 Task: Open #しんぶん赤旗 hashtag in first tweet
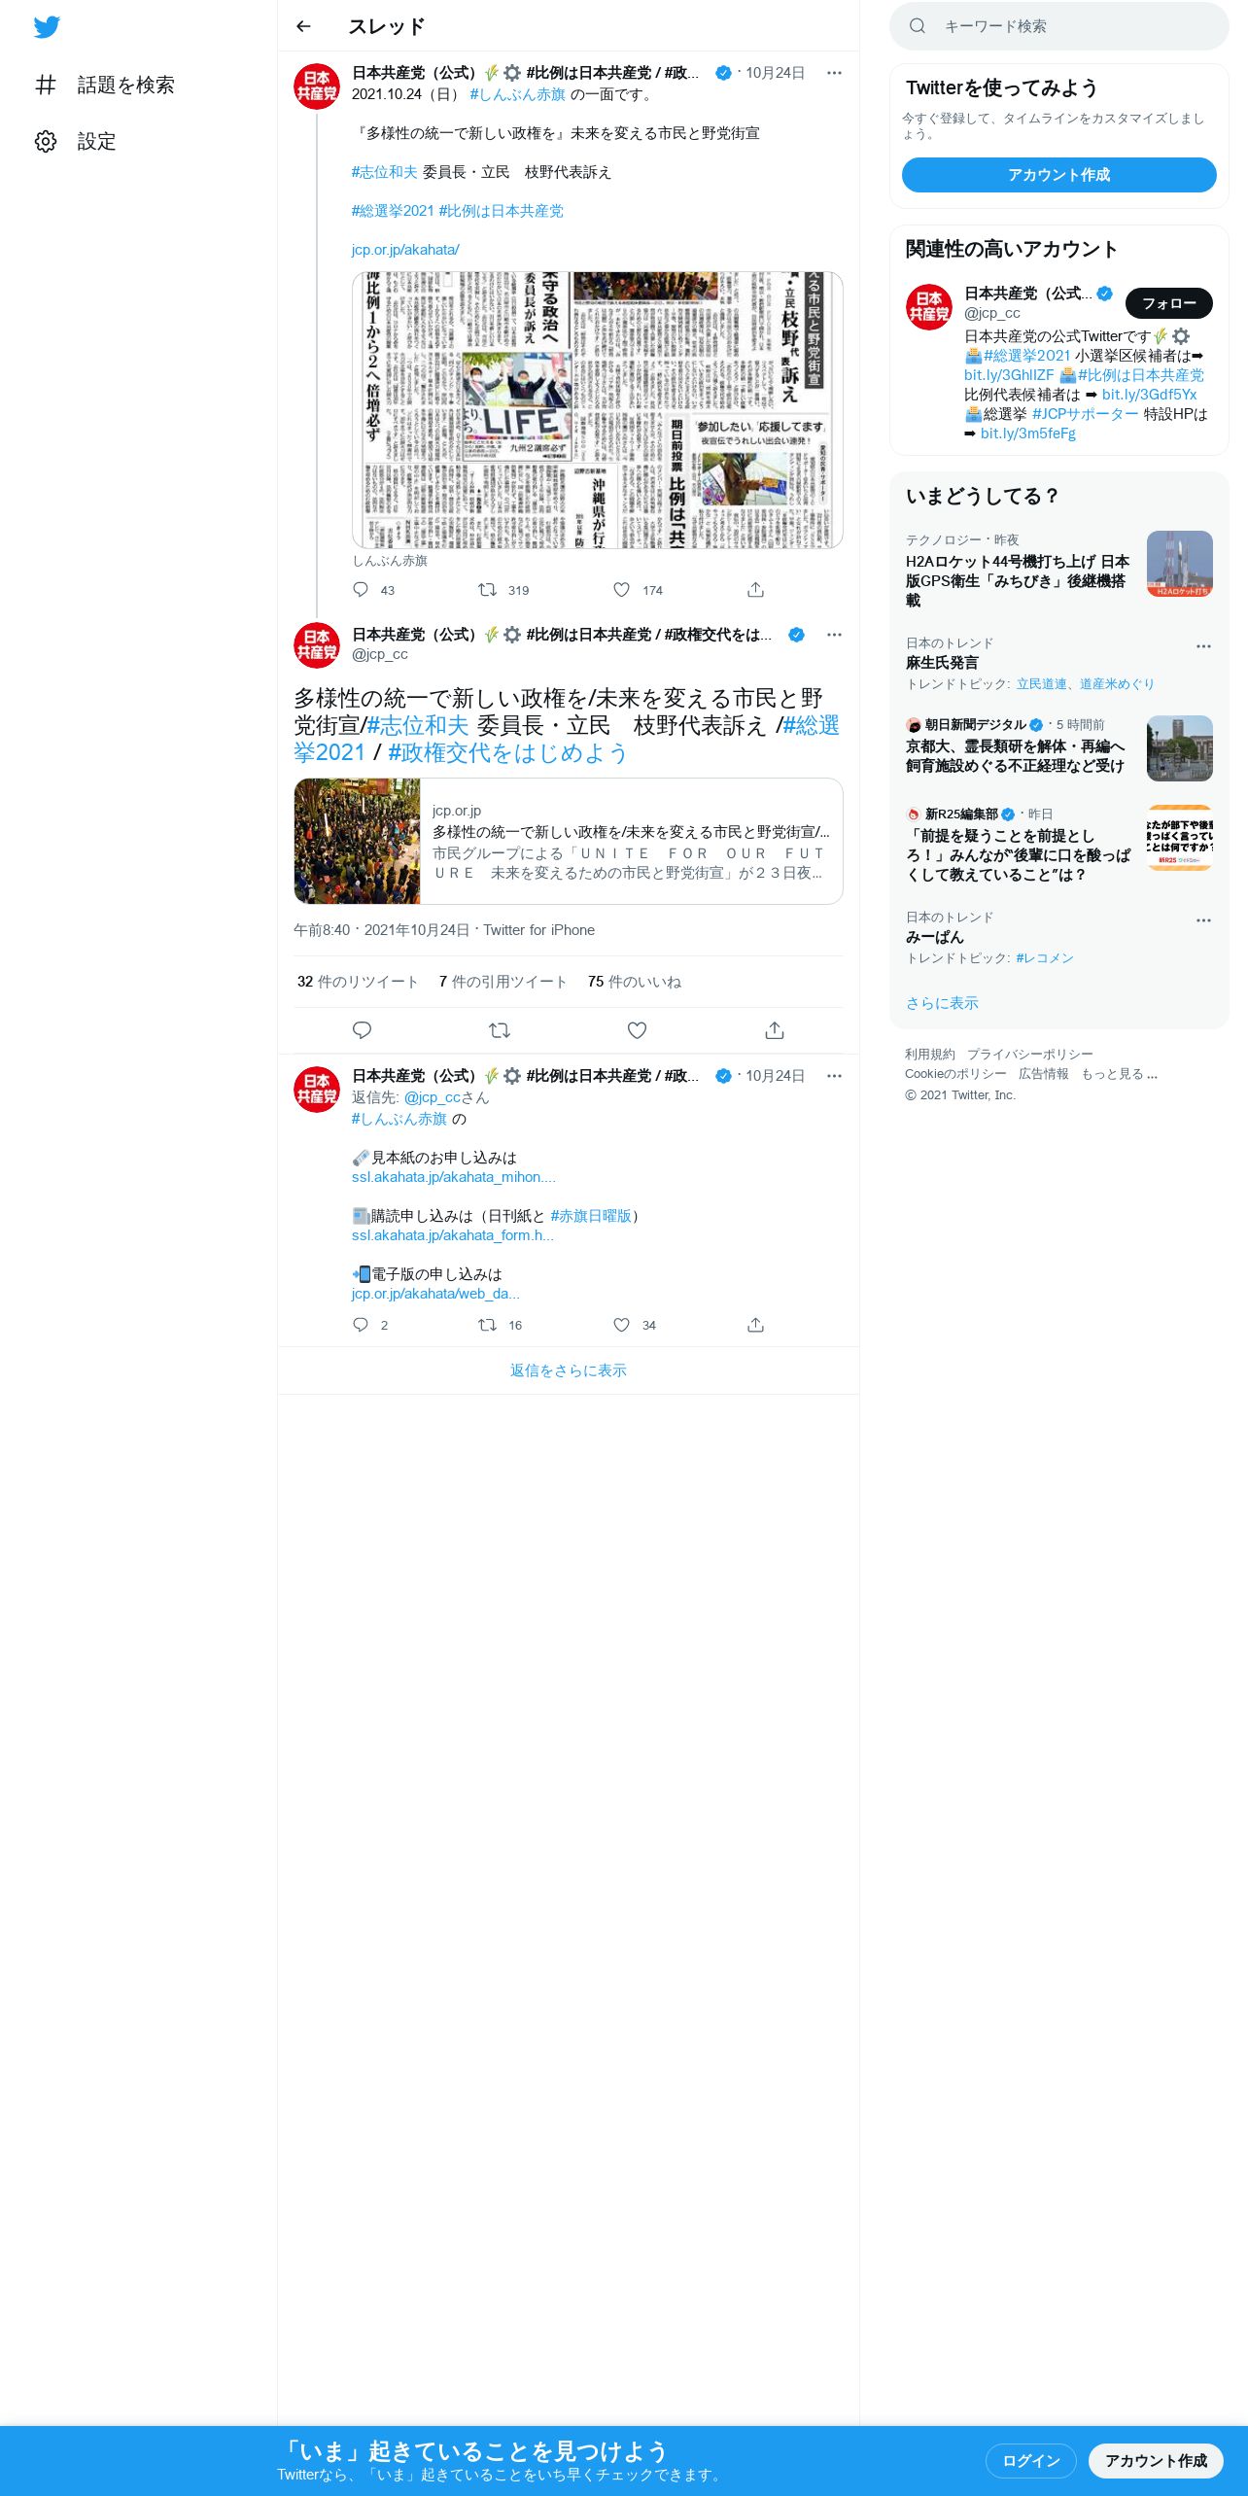(x=517, y=94)
